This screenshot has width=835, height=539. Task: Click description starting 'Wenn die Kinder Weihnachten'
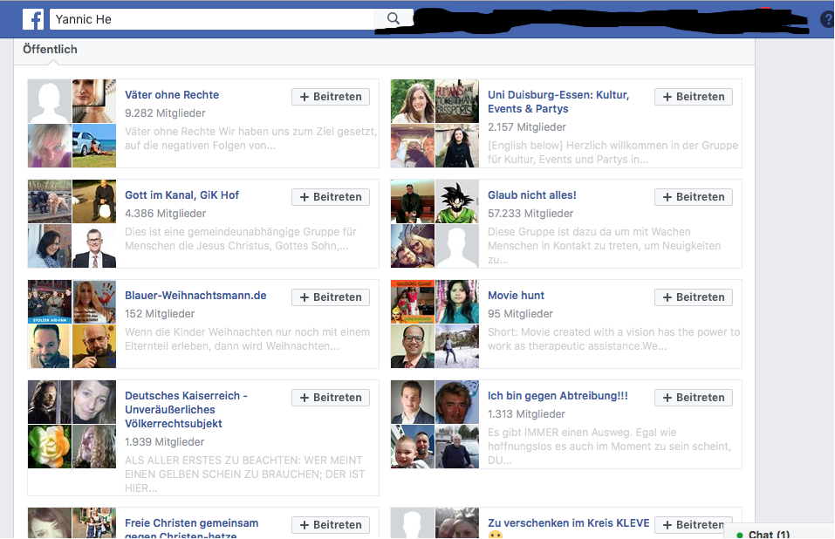point(247,339)
